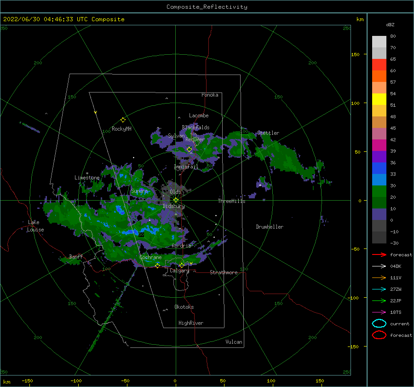Click the Composite_Reflectivity title
Image resolution: width=414 pixels, height=387 pixels.
(x=207, y=7)
